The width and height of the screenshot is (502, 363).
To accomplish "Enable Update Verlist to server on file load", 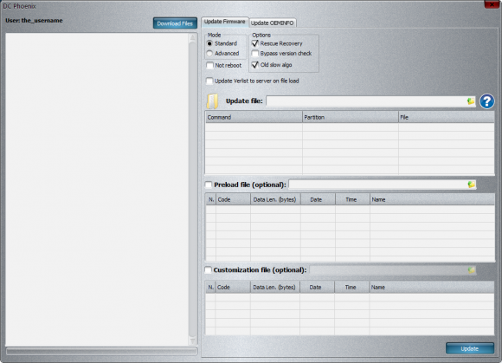I will pyautogui.click(x=209, y=81).
